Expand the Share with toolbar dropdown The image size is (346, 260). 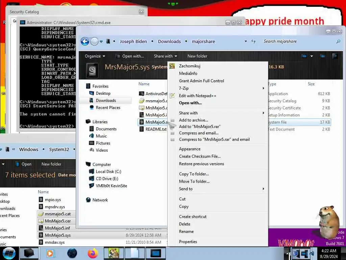click(x=166, y=56)
